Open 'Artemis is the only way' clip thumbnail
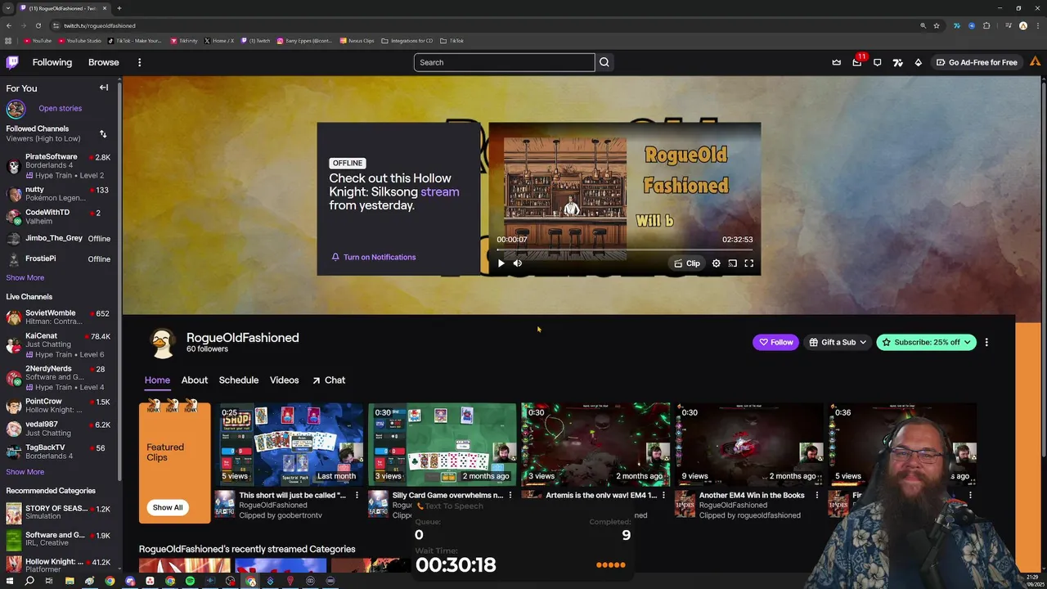 pyautogui.click(x=595, y=445)
